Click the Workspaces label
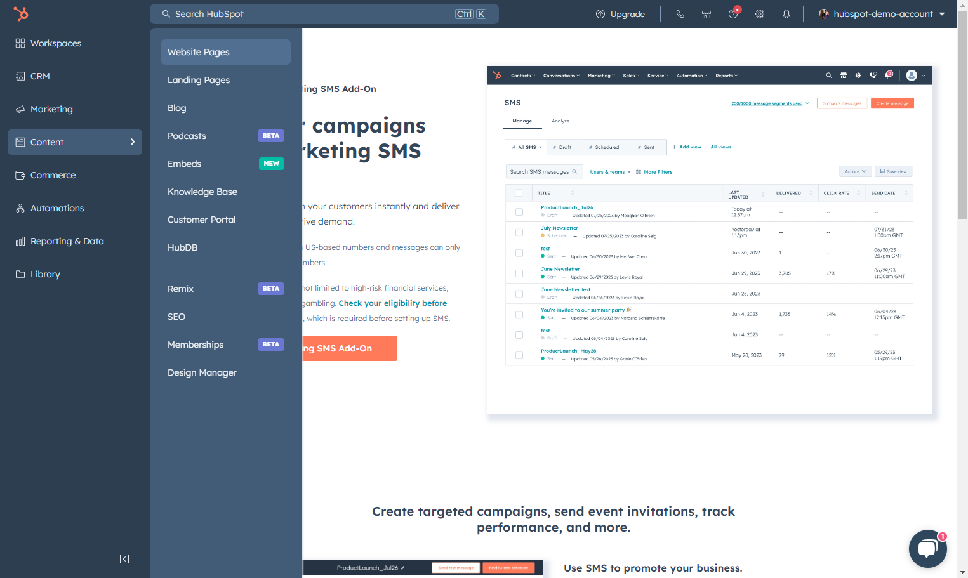968x578 pixels. 56,43
